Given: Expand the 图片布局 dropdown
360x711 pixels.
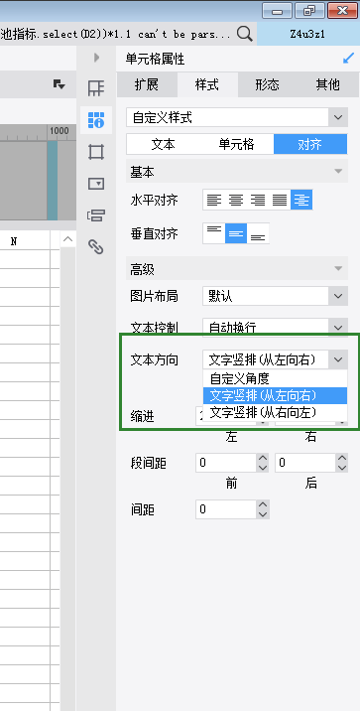Looking at the screenshot, I should tap(338, 297).
